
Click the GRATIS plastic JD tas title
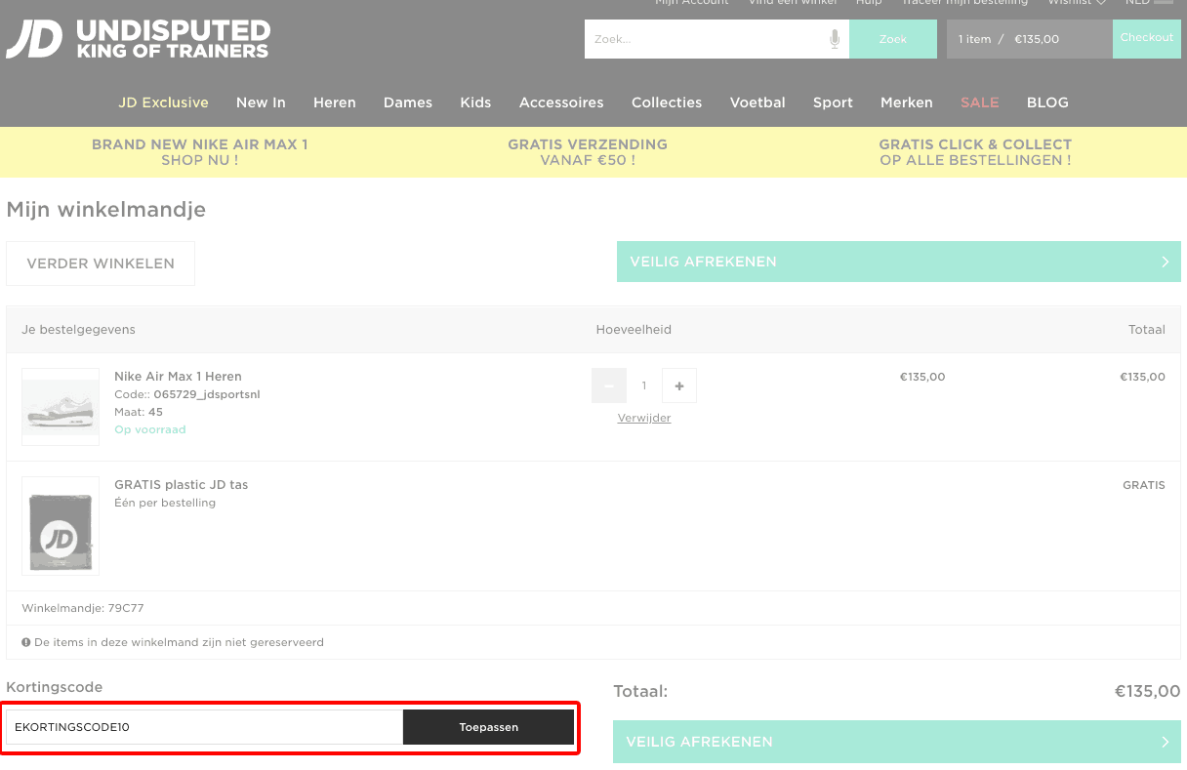point(181,485)
